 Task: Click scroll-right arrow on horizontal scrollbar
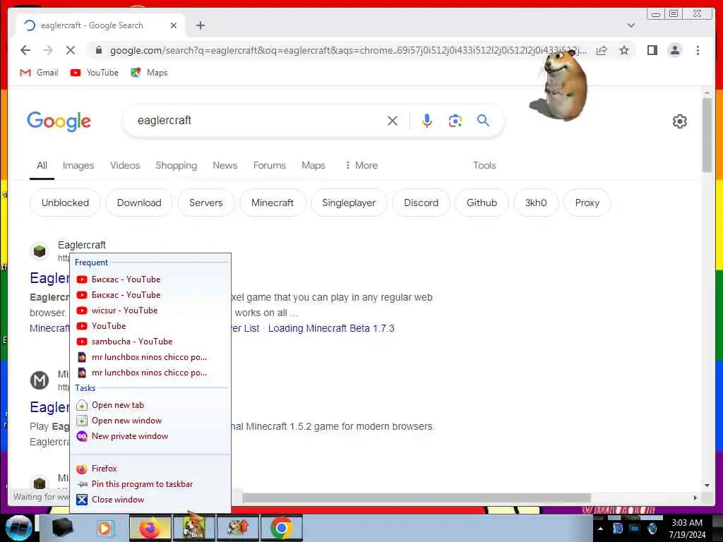click(x=695, y=498)
